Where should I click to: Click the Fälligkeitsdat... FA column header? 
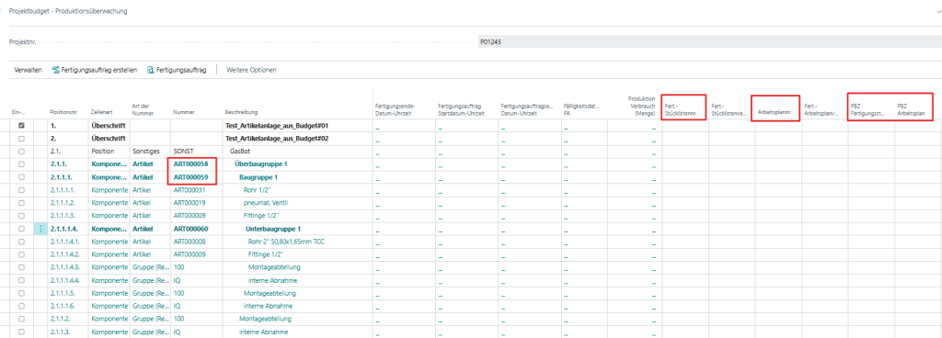click(582, 109)
